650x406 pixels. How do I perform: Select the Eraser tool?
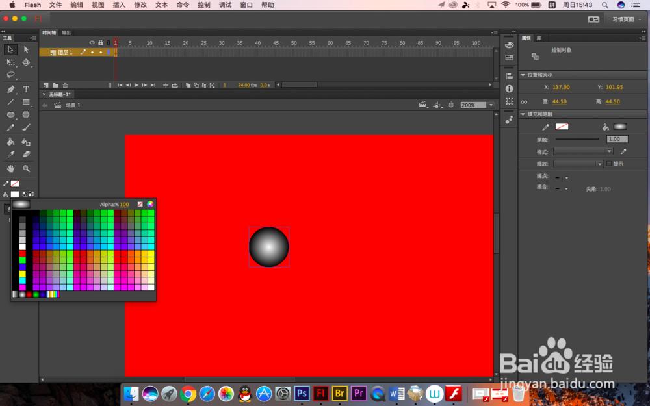tap(26, 154)
